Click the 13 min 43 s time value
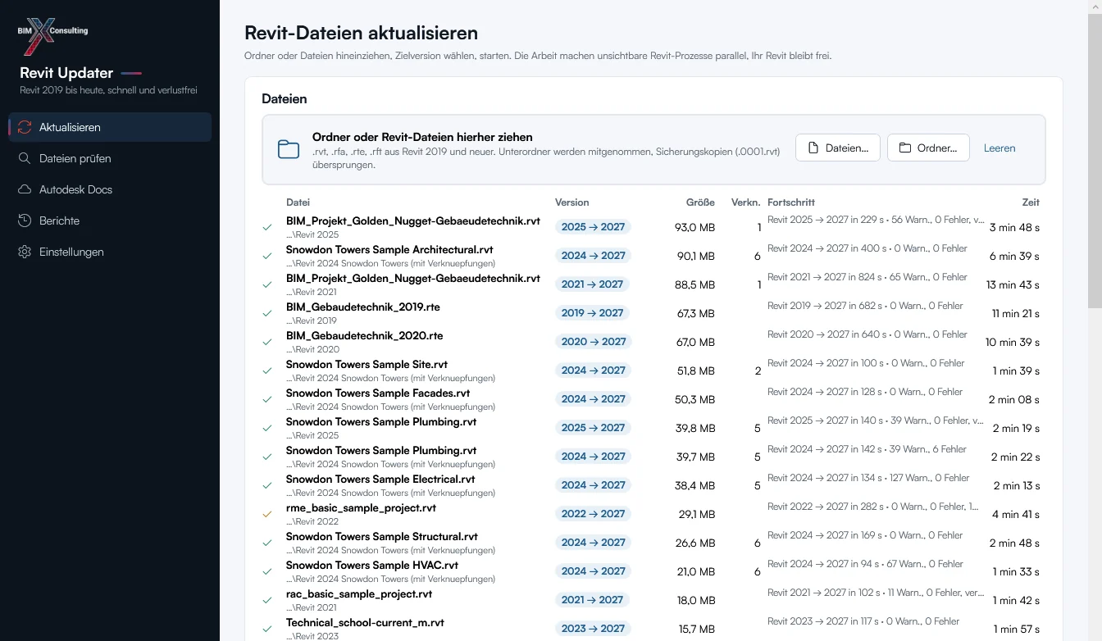The height and width of the screenshot is (641, 1102). tap(1013, 285)
